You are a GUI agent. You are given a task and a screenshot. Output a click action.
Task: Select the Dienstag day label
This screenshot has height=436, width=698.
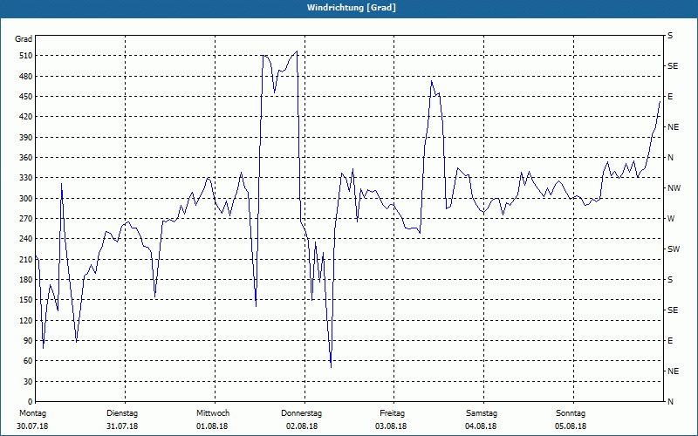tap(122, 413)
